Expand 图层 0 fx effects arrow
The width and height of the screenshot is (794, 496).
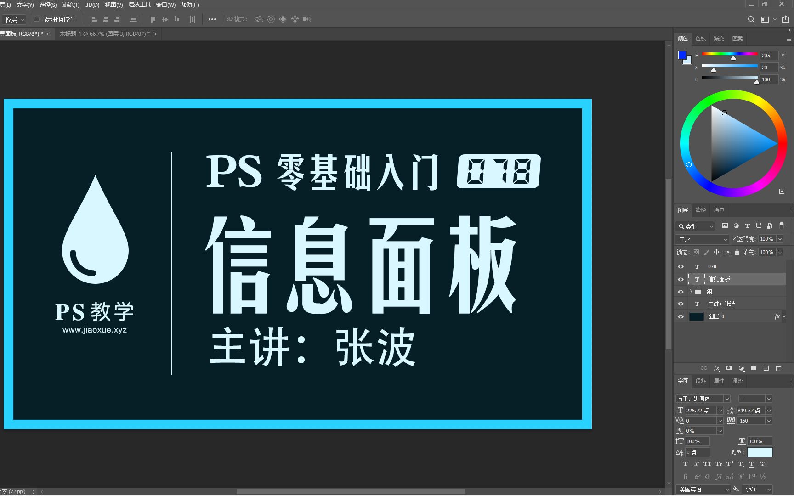tap(784, 316)
